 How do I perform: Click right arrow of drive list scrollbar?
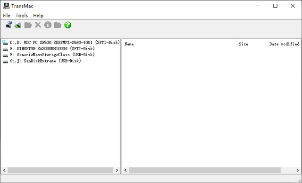(x=117, y=170)
